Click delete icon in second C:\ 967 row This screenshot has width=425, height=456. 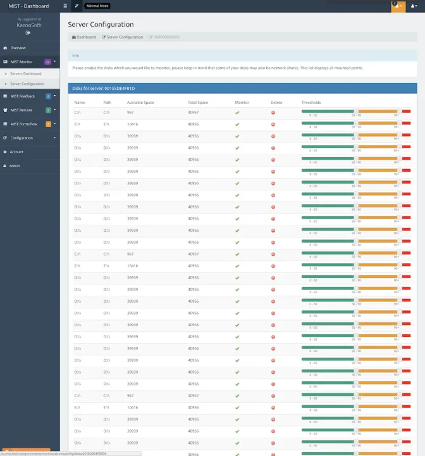(273, 255)
